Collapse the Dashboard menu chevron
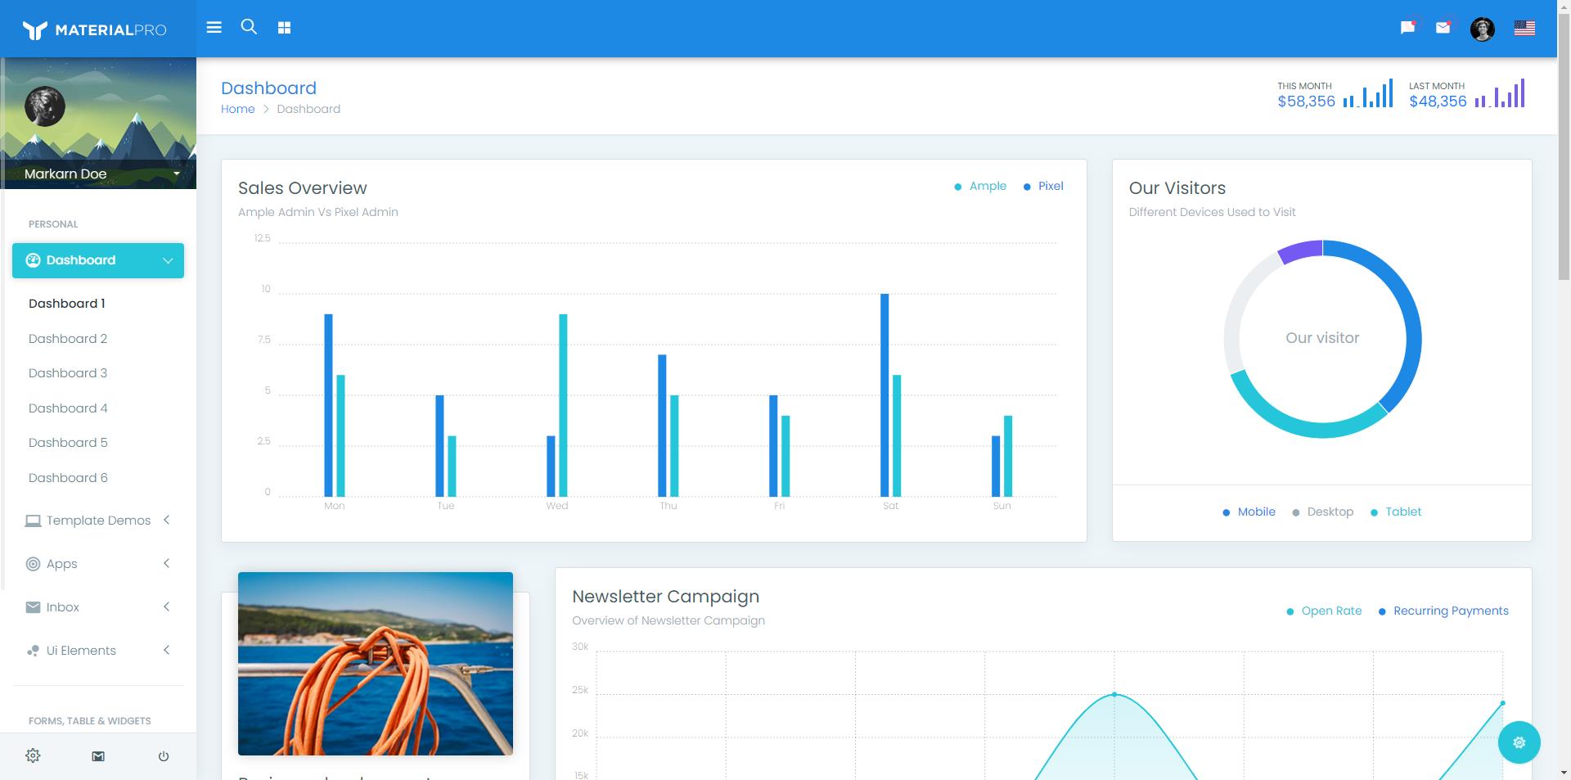The image size is (1571, 780). tap(168, 260)
